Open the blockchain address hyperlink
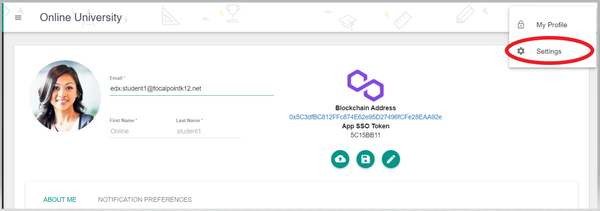This screenshot has width=600, height=211. [x=366, y=117]
